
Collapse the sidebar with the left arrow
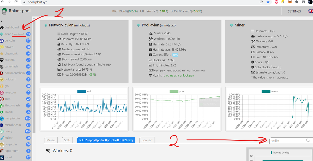(2, 21)
